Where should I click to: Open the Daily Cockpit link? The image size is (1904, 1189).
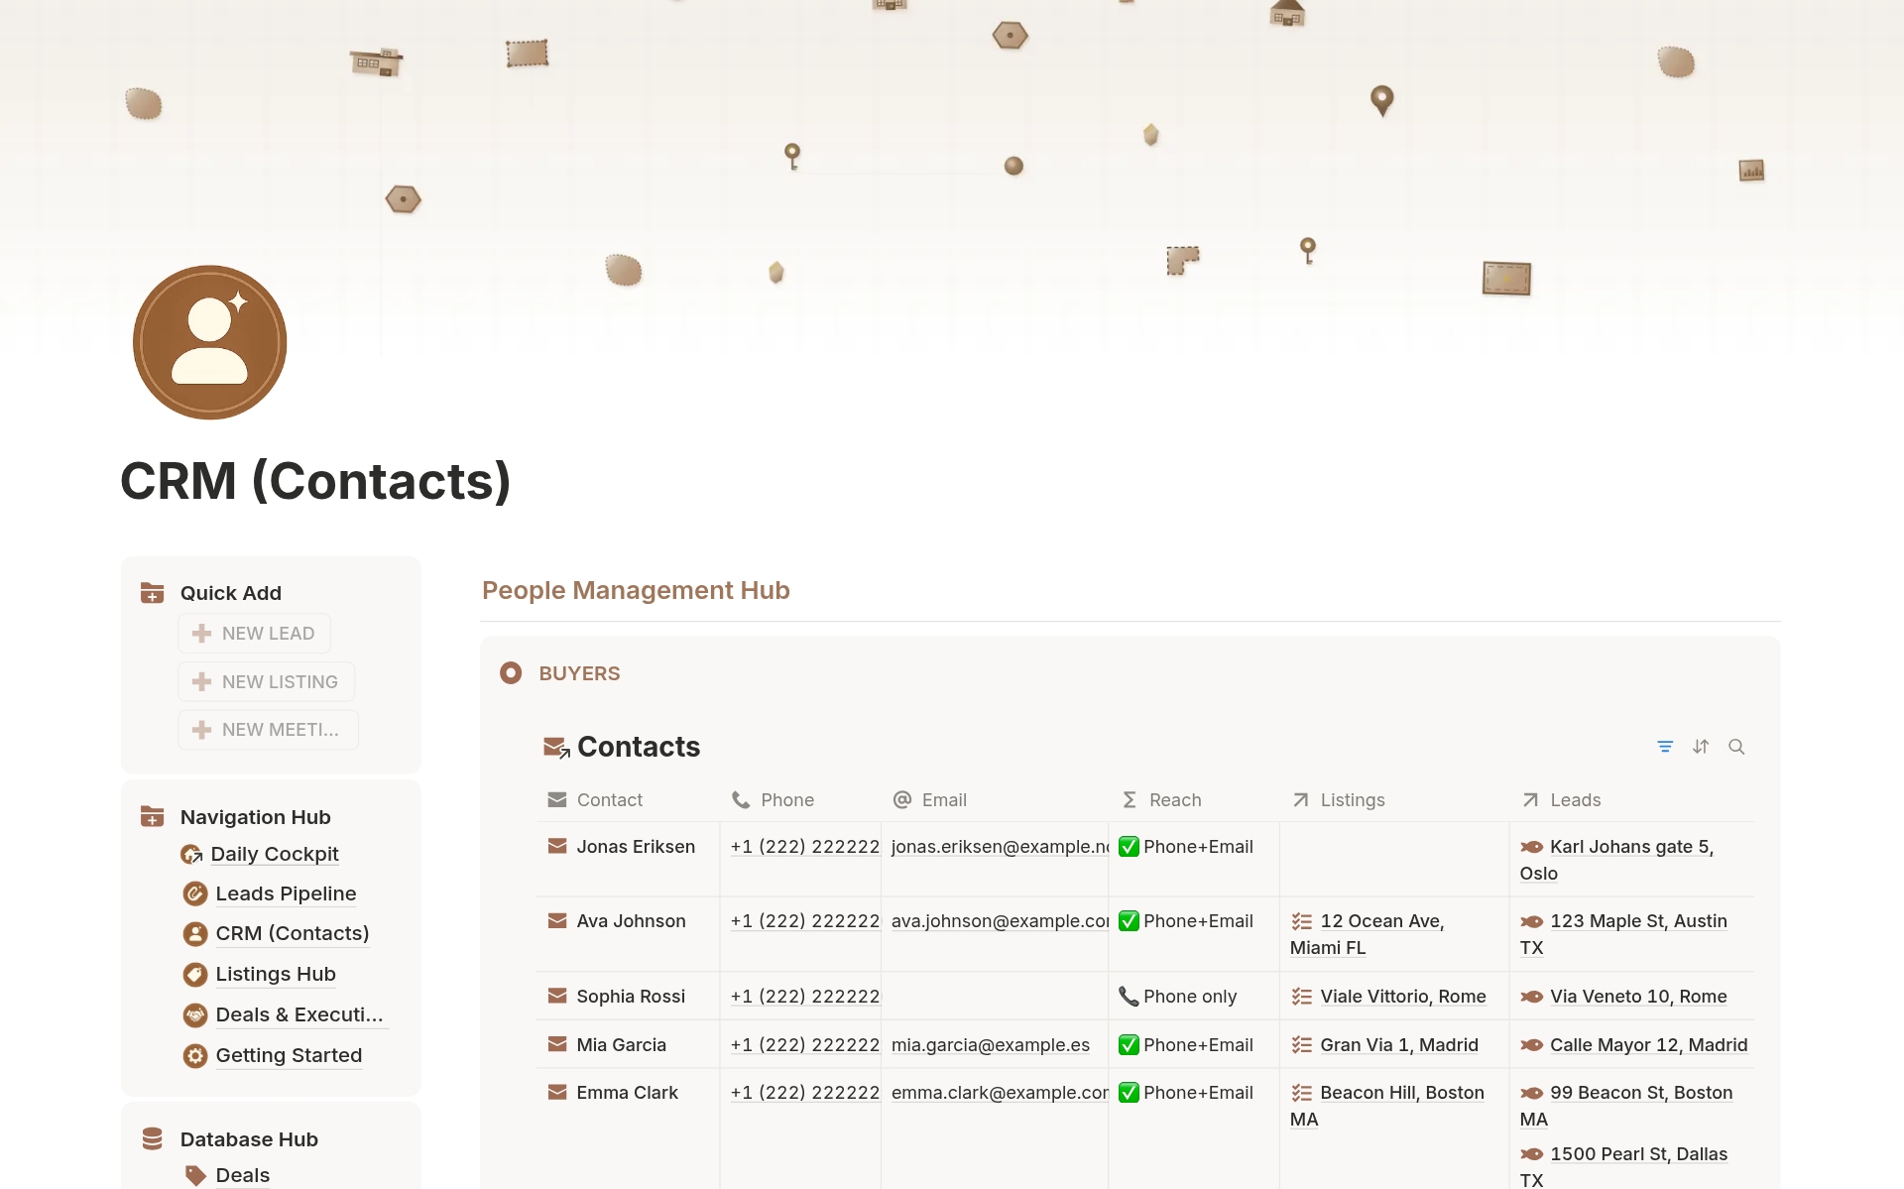(275, 854)
